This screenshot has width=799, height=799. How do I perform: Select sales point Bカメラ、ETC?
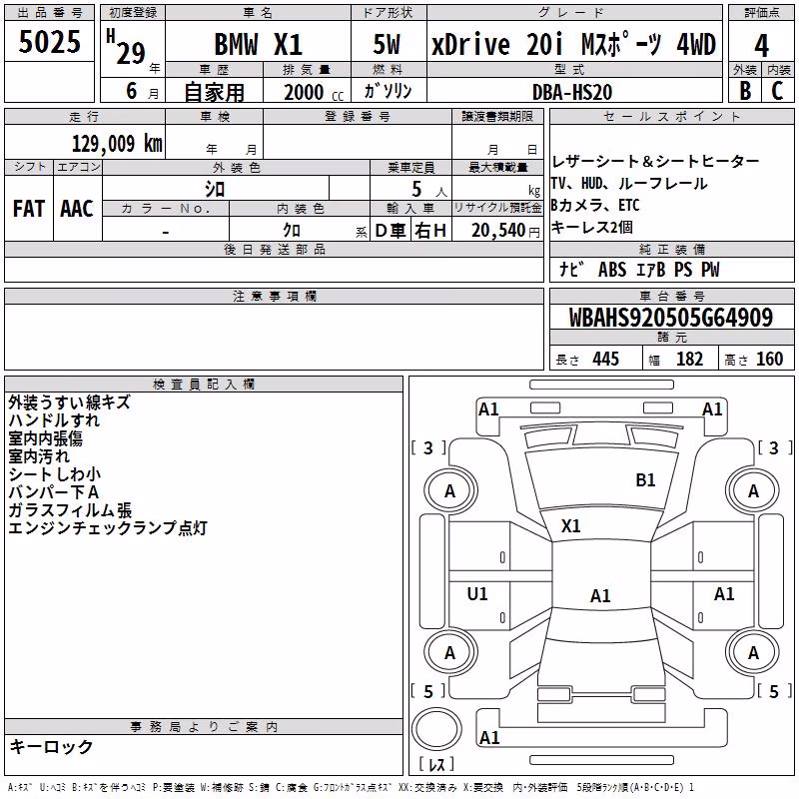click(x=595, y=205)
